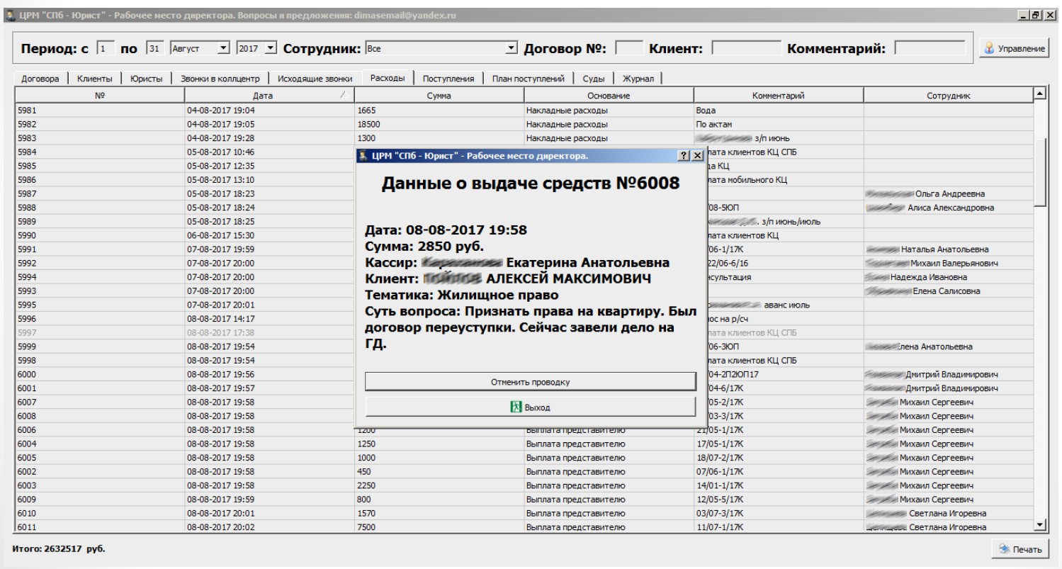Viewport: 1062px width, 569px height.
Task: Click the sum cell 1570
Action: (x=439, y=512)
